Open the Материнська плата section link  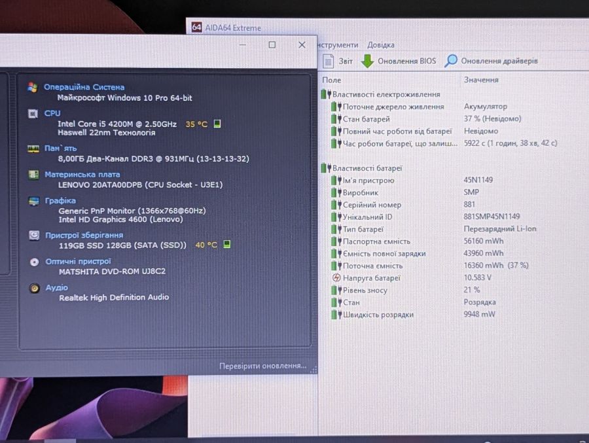[82, 174]
